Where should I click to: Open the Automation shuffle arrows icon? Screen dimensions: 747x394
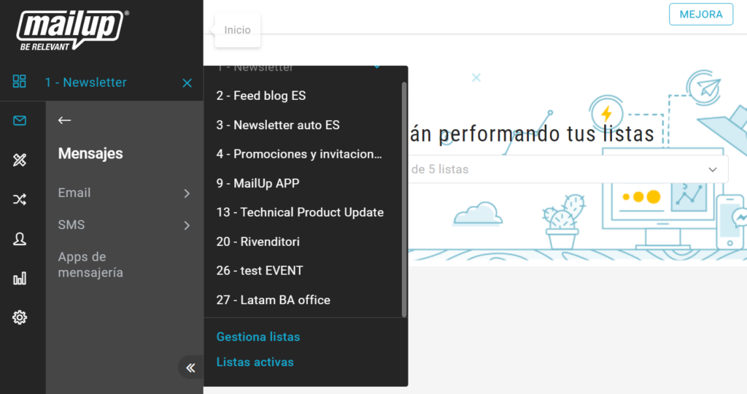click(20, 200)
